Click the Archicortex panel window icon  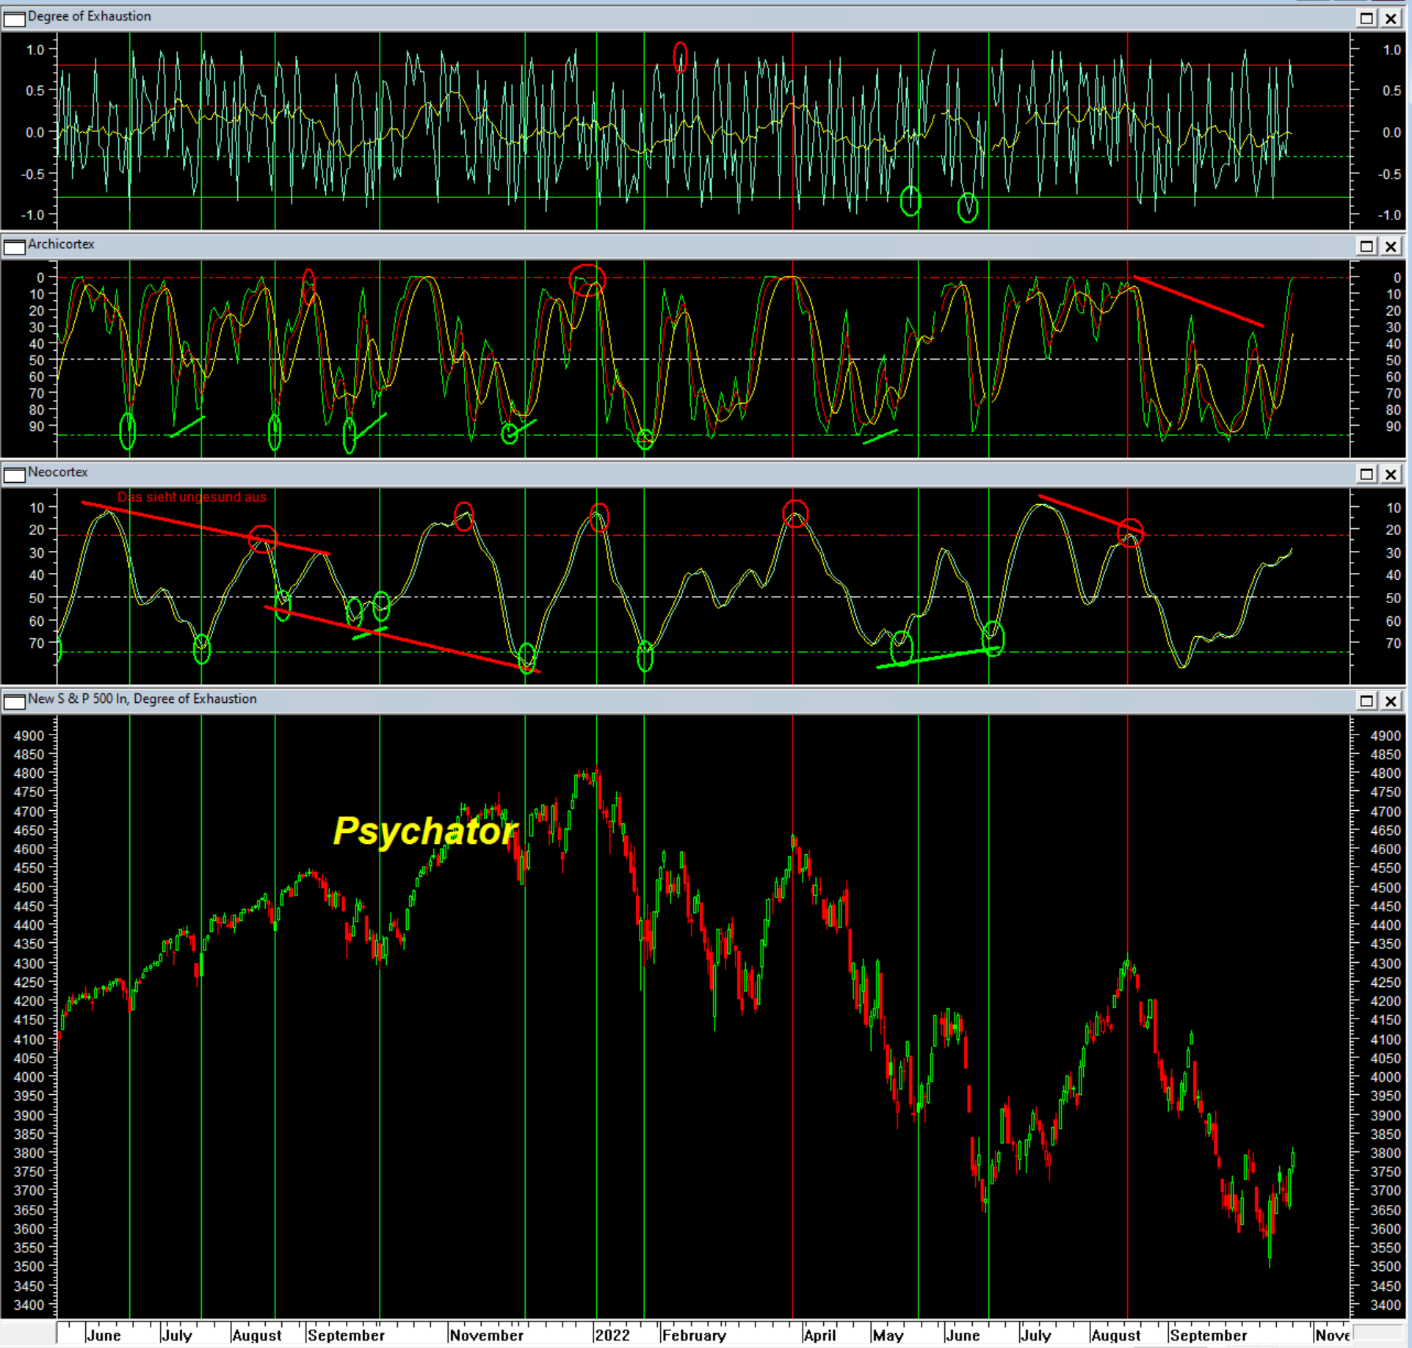[13, 247]
